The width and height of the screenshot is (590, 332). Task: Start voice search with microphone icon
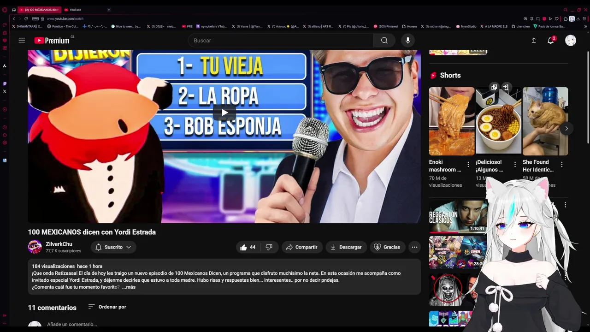pyautogui.click(x=407, y=41)
